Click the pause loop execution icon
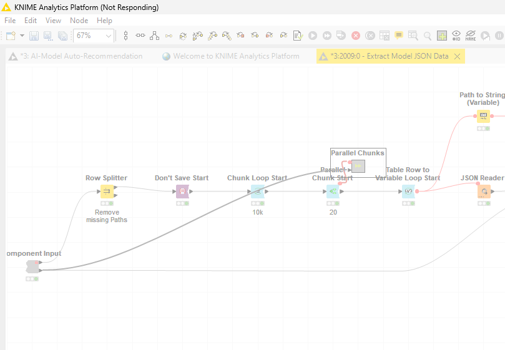Viewport: 505px width, 350px height. point(499,36)
